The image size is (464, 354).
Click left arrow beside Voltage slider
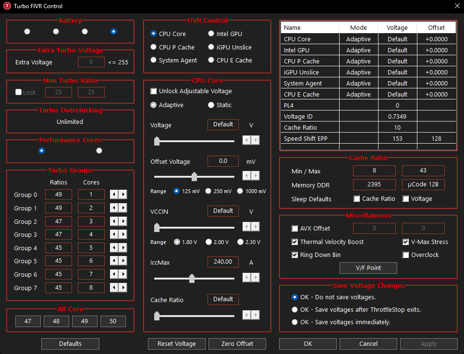click(x=246, y=140)
